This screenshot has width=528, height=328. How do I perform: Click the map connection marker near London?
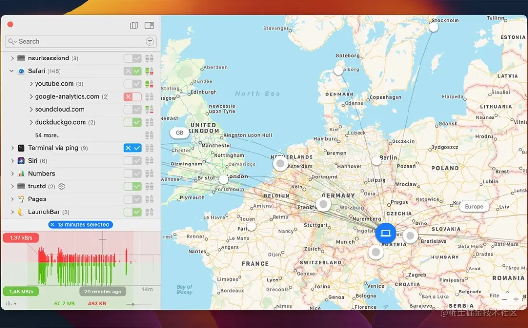coord(224,179)
